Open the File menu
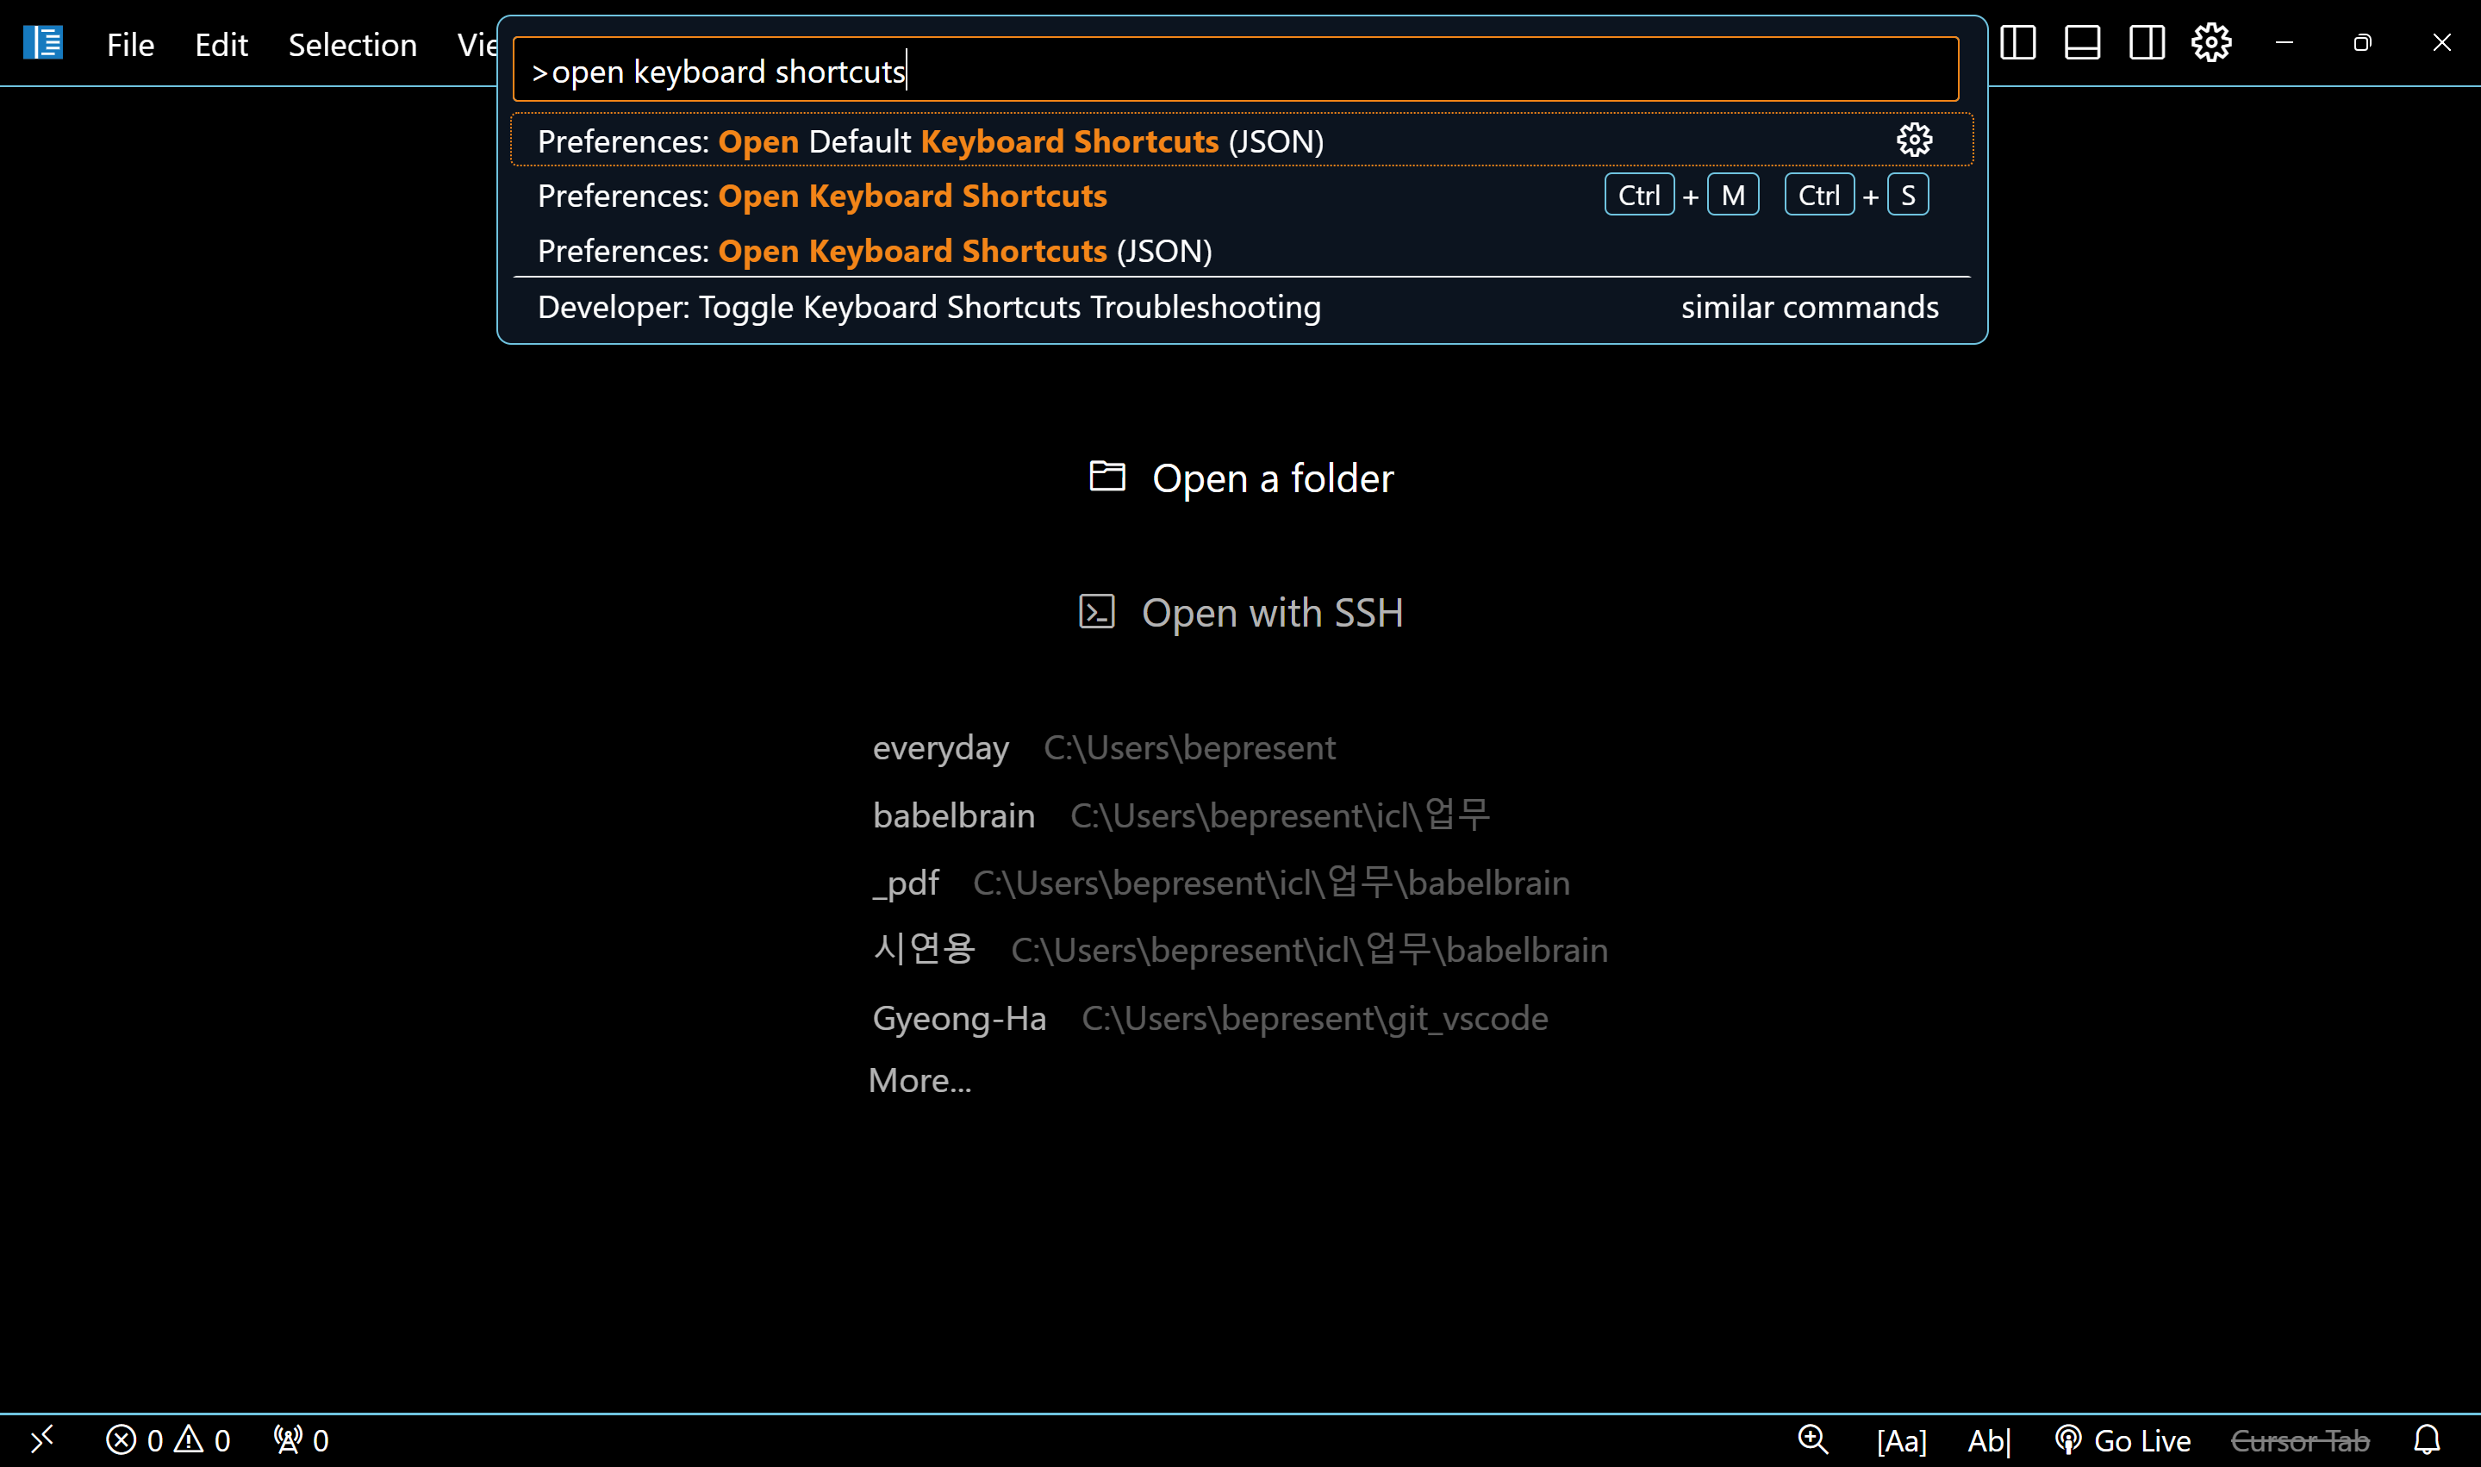 coord(130,45)
